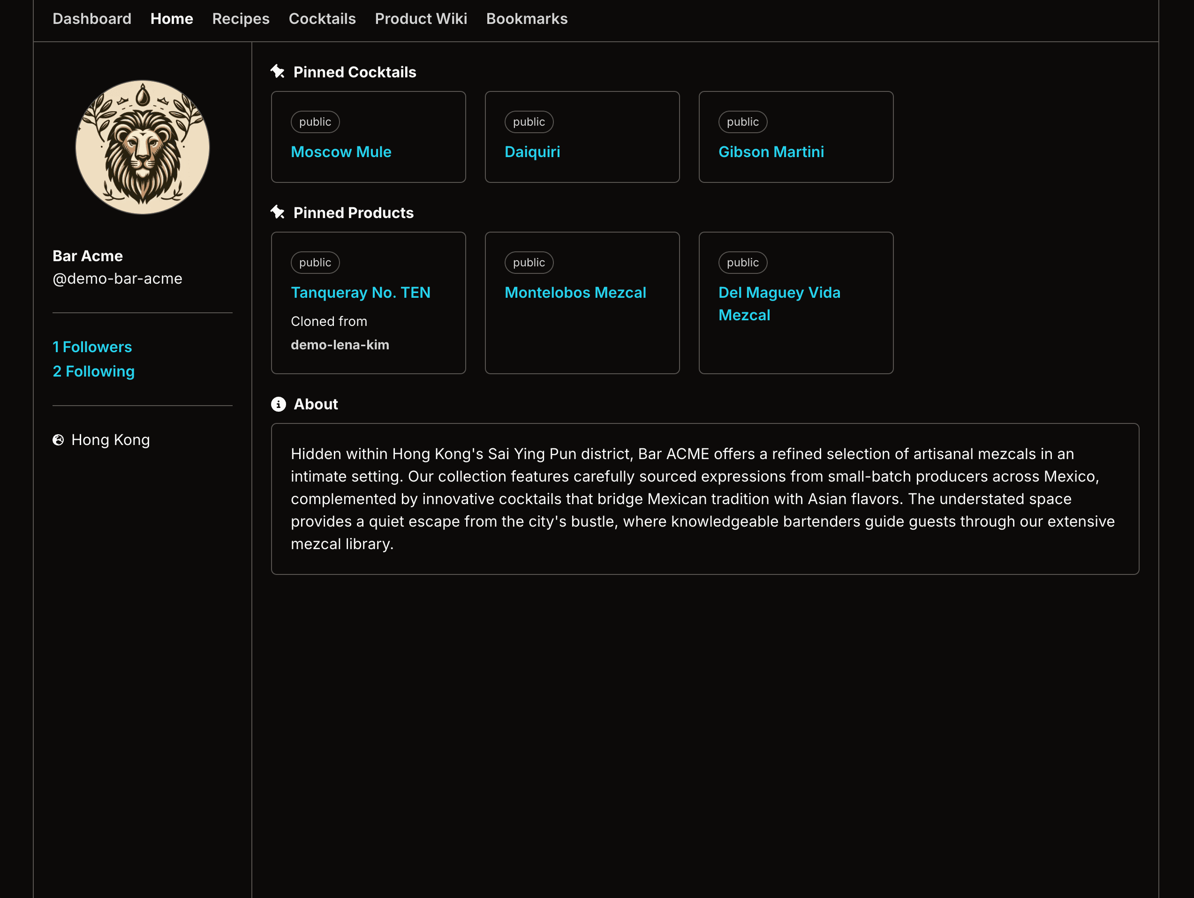Click the info icon next to About
1194x898 pixels.
(x=279, y=404)
